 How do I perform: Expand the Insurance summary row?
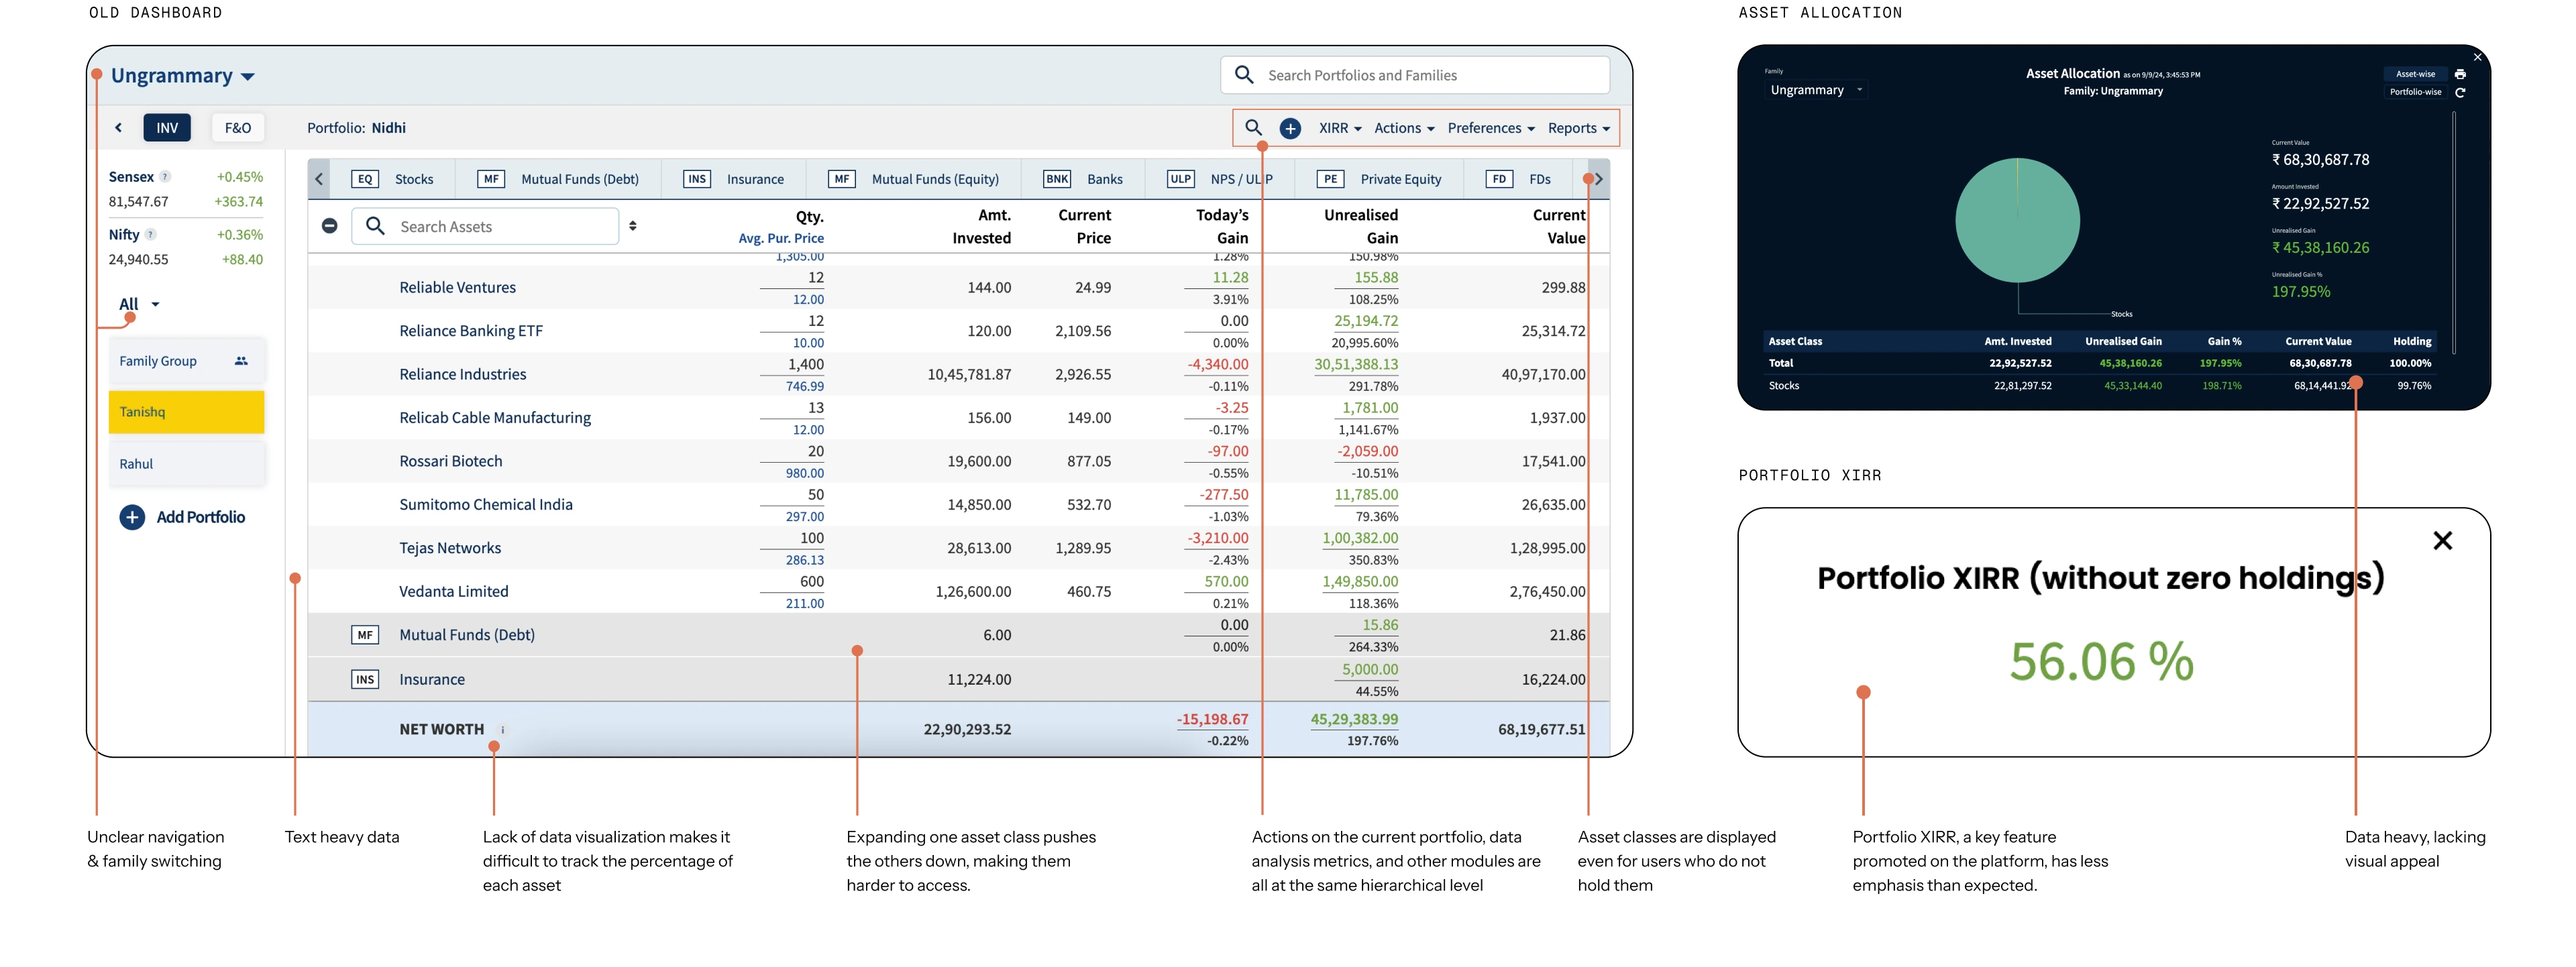[958, 679]
